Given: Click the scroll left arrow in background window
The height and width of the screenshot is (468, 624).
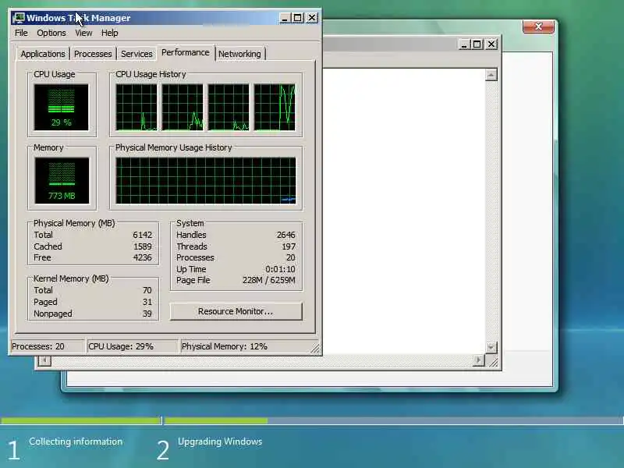Looking at the screenshot, I should [44, 360].
